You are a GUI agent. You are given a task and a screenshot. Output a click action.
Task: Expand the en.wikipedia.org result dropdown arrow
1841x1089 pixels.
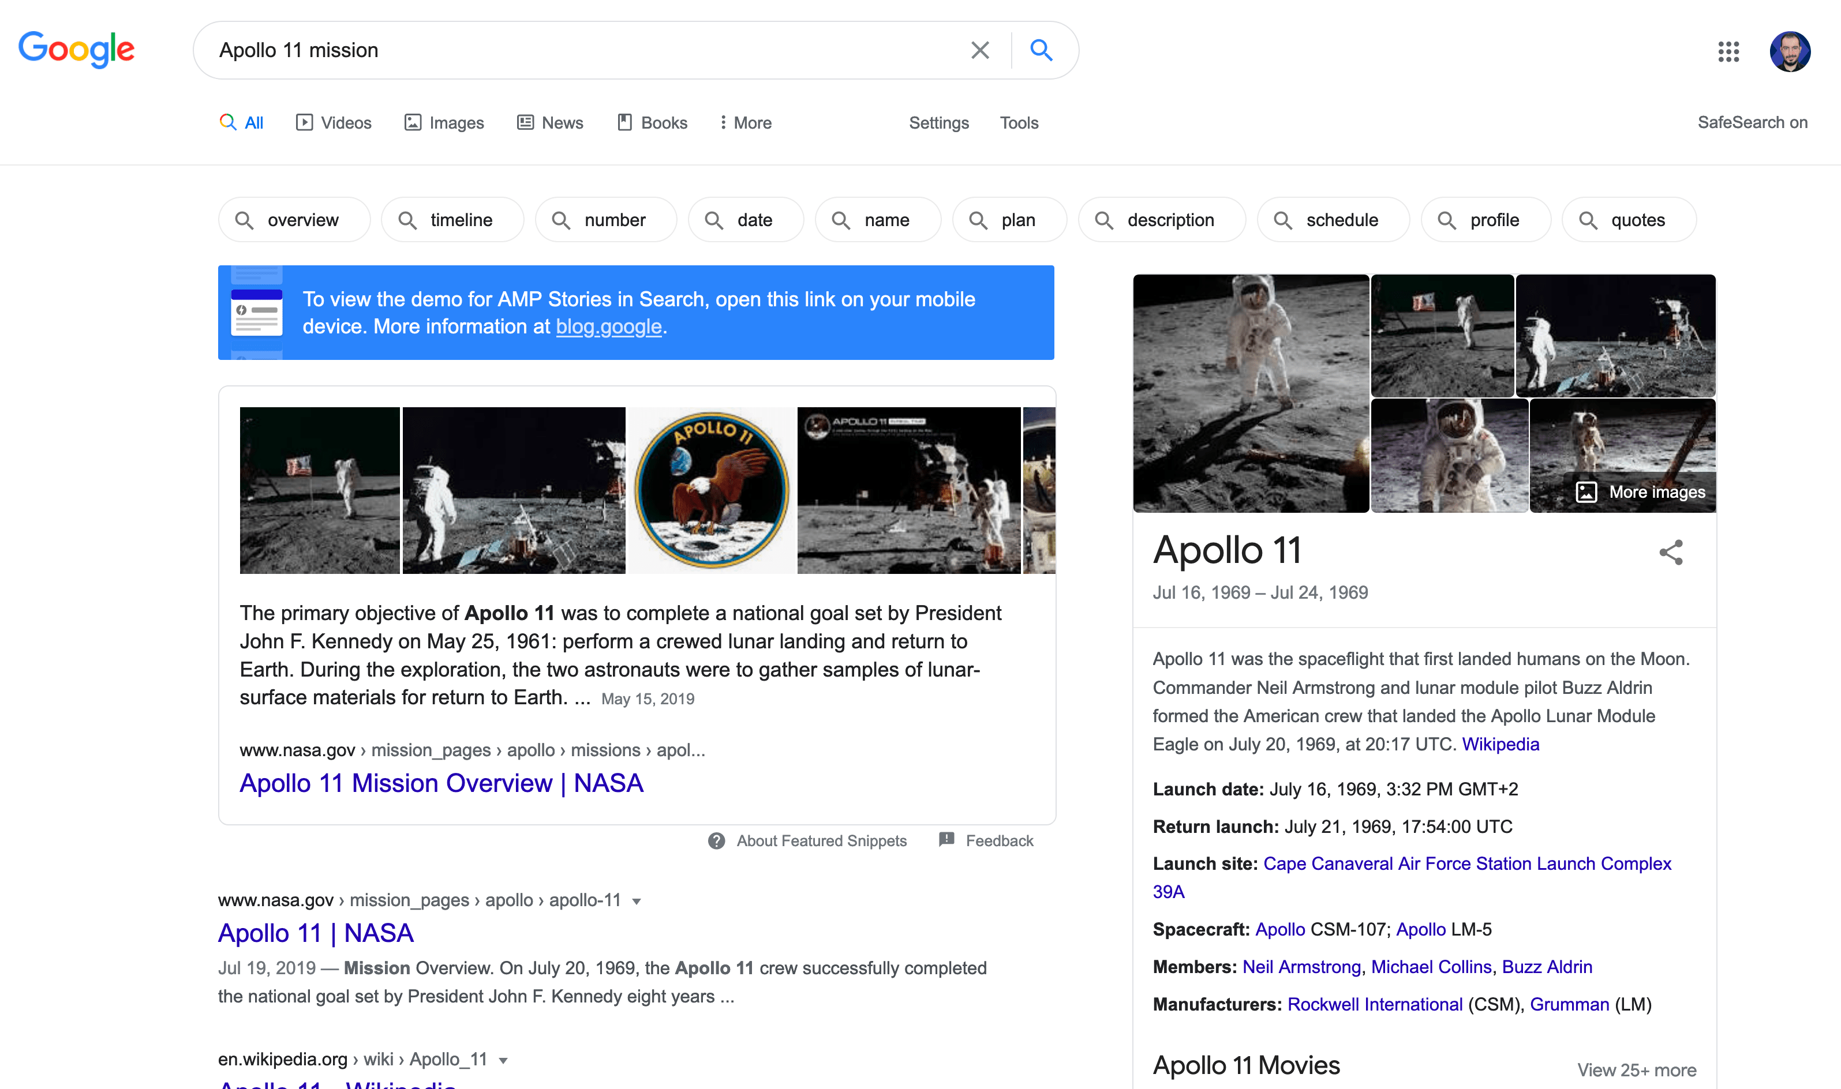click(503, 1060)
